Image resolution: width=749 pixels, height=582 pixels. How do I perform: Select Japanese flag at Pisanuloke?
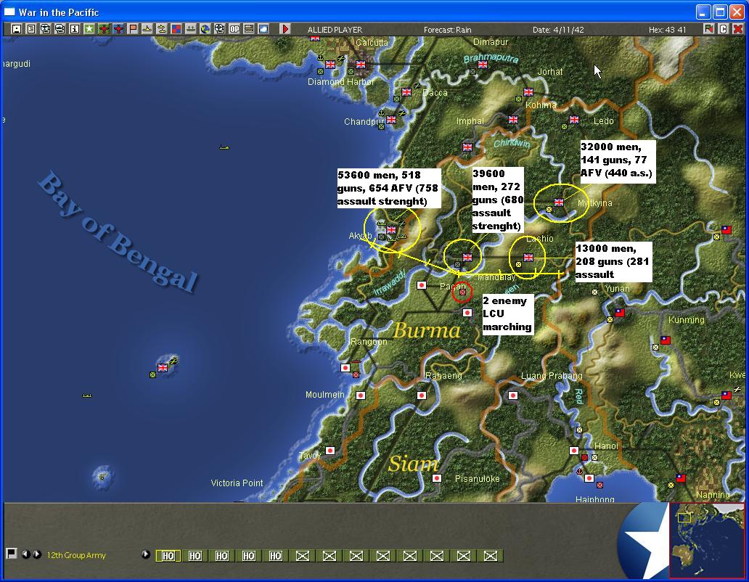437,478
